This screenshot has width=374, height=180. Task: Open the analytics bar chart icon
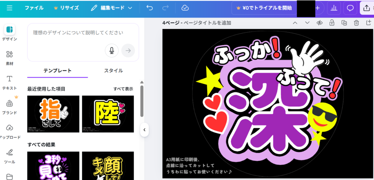[333, 8]
